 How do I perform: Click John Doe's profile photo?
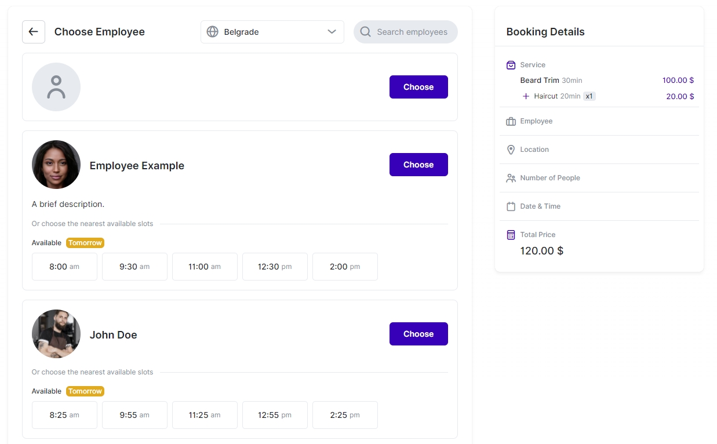point(56,334)
